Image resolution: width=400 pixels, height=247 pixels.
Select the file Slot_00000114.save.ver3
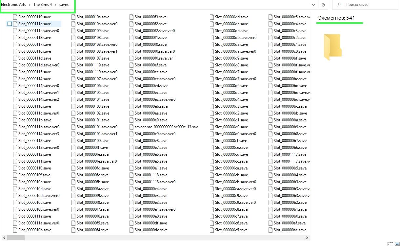38,133
